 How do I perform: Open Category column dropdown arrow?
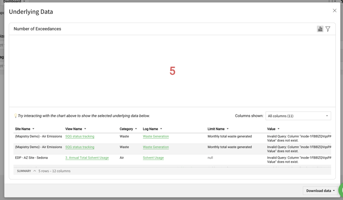pyautogui.click(x=136, y=129)
